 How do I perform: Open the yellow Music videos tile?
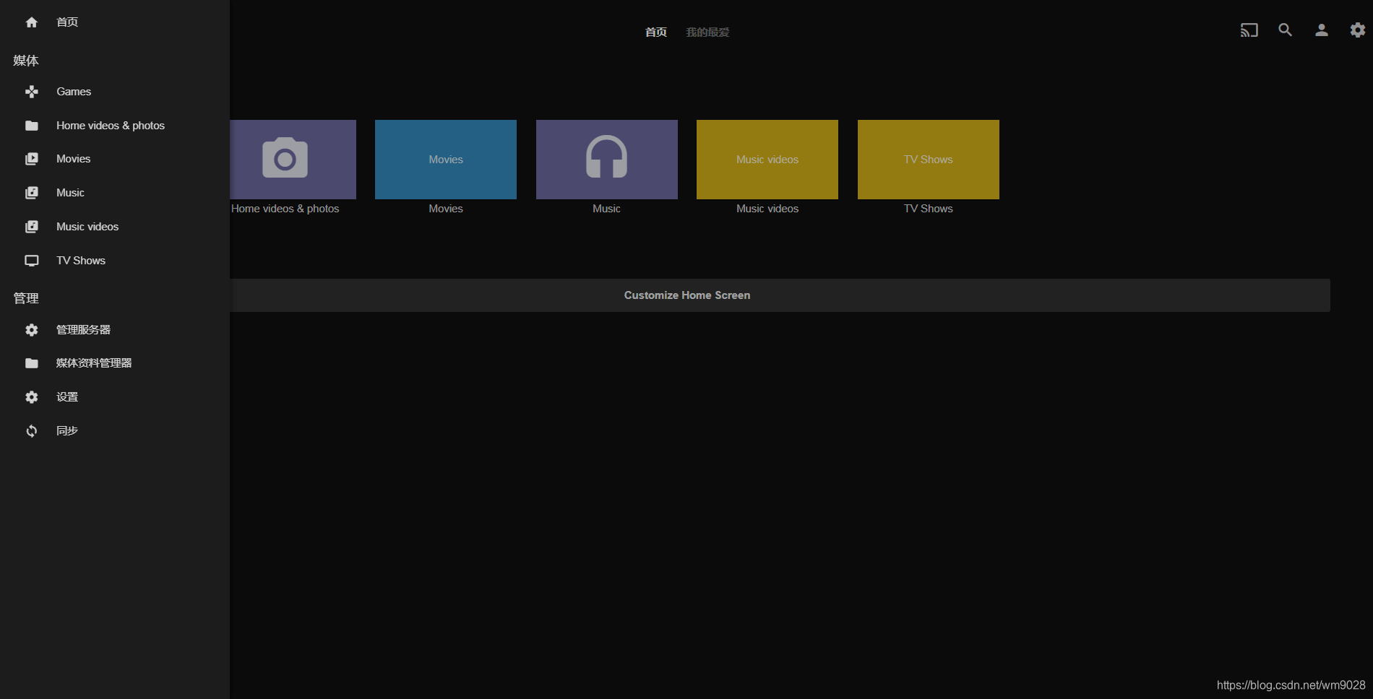767,160
